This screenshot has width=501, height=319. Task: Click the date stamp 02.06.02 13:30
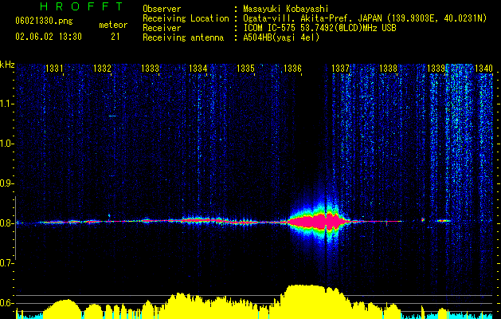pos(49,37)
